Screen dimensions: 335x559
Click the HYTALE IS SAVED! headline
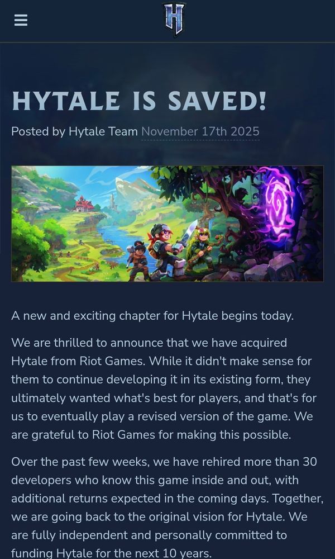139,101
